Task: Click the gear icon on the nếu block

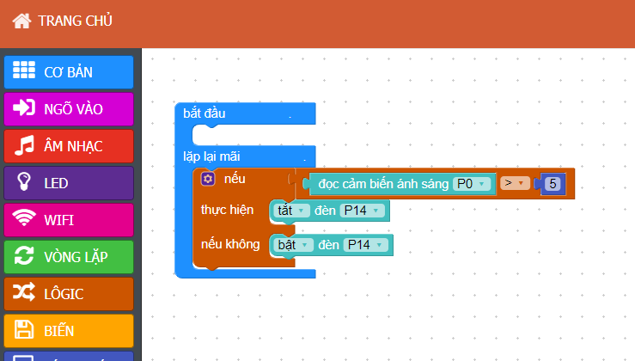Action: pos(208,179)
